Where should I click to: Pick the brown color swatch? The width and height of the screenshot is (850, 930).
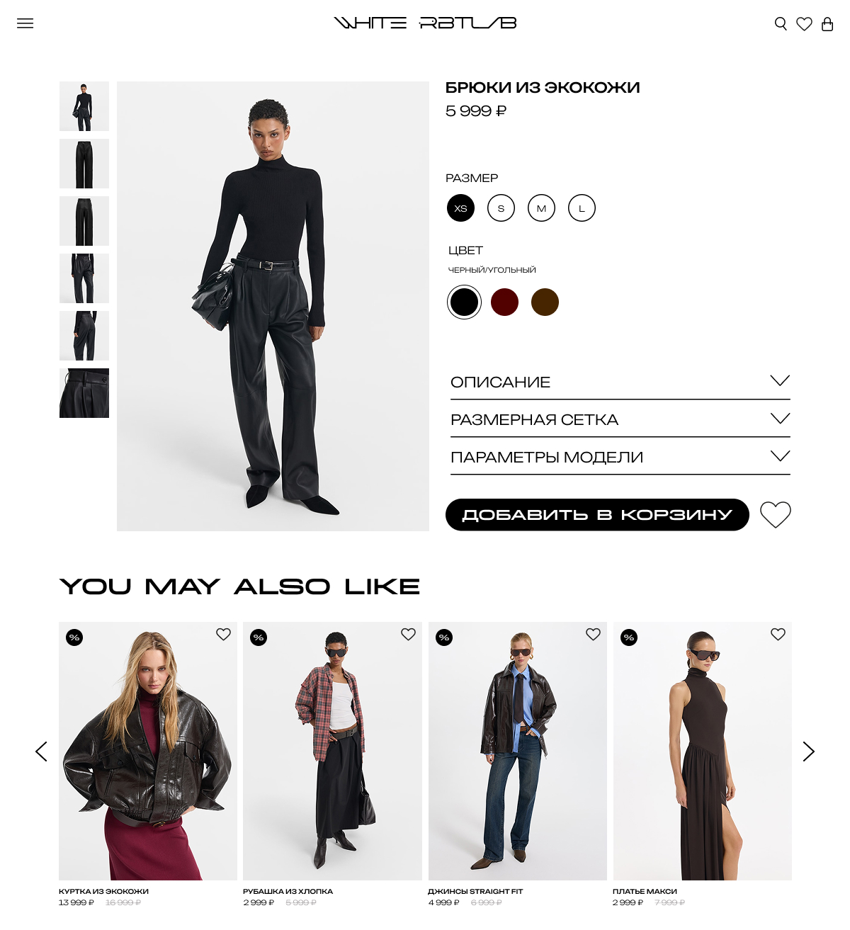pos(545,302)
